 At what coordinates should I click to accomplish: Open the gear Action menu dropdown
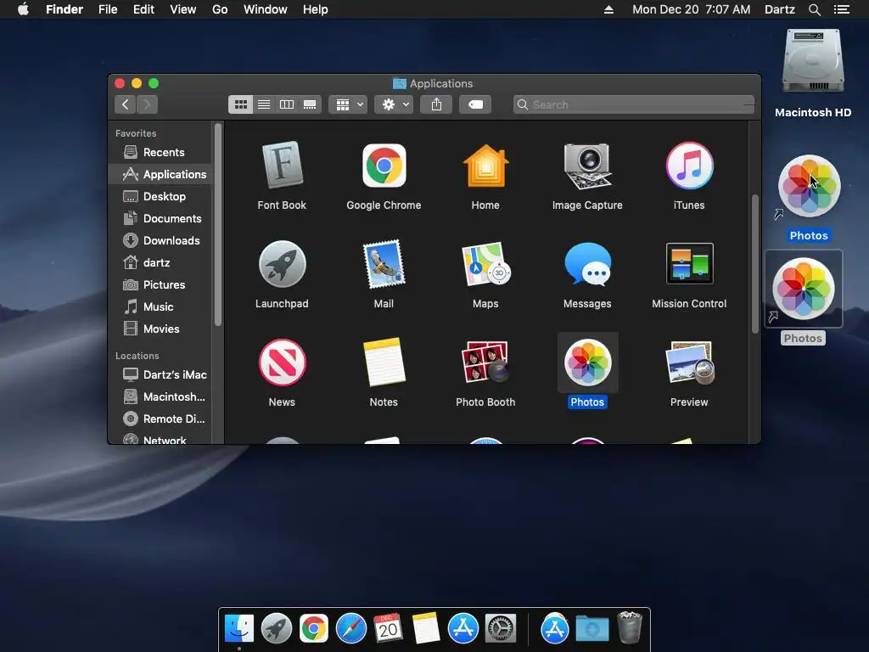[x=394, y=104]
